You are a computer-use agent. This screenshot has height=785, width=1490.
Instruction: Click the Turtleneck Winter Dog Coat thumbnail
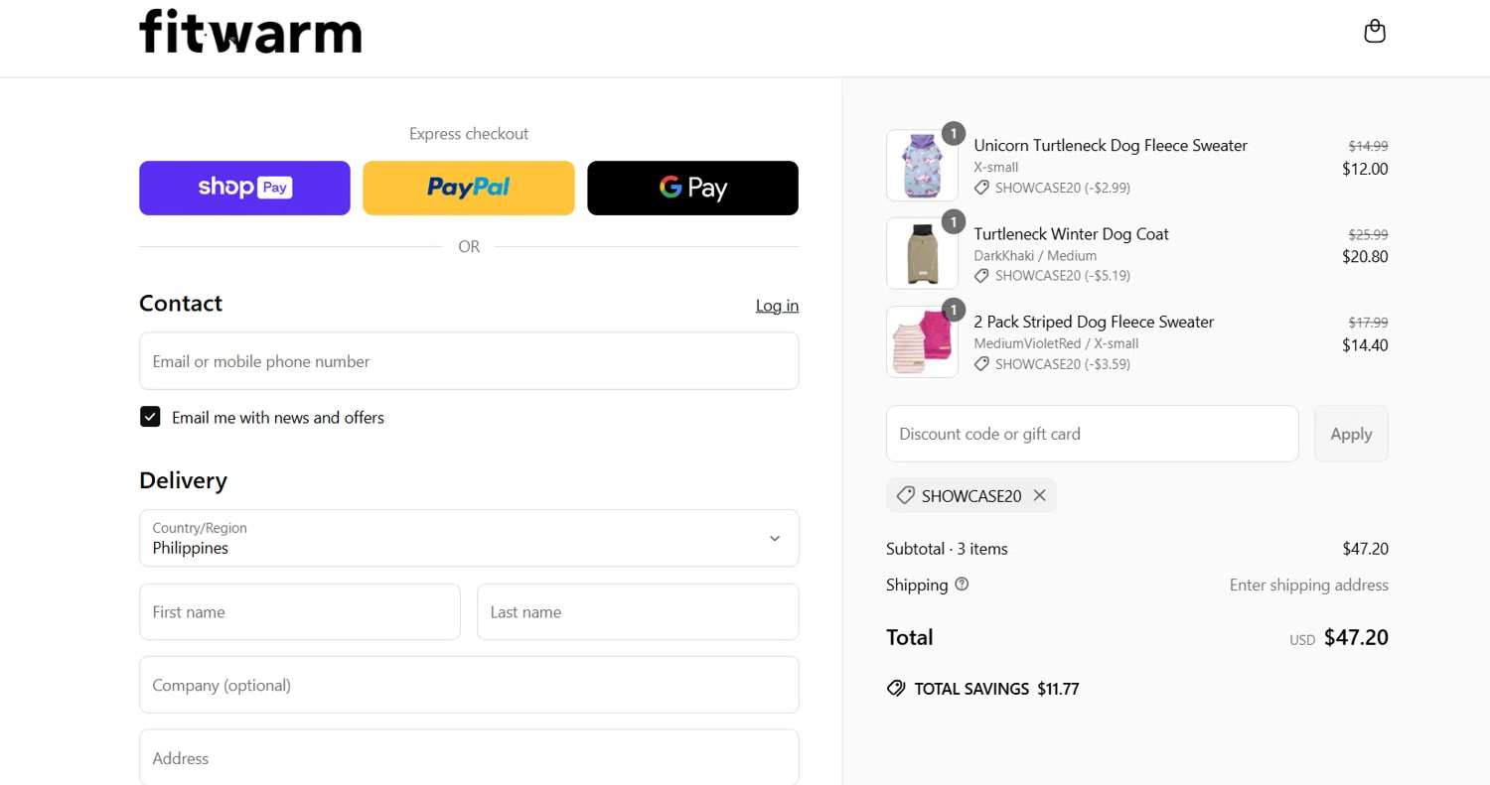pos(922,254)
